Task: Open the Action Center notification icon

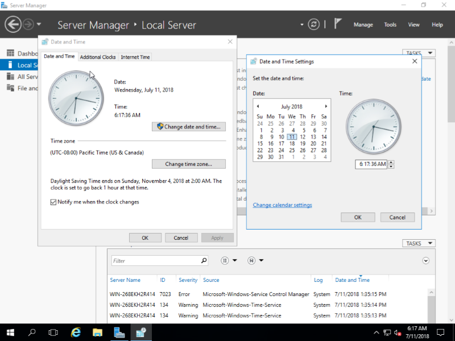Action: (440, 332)
